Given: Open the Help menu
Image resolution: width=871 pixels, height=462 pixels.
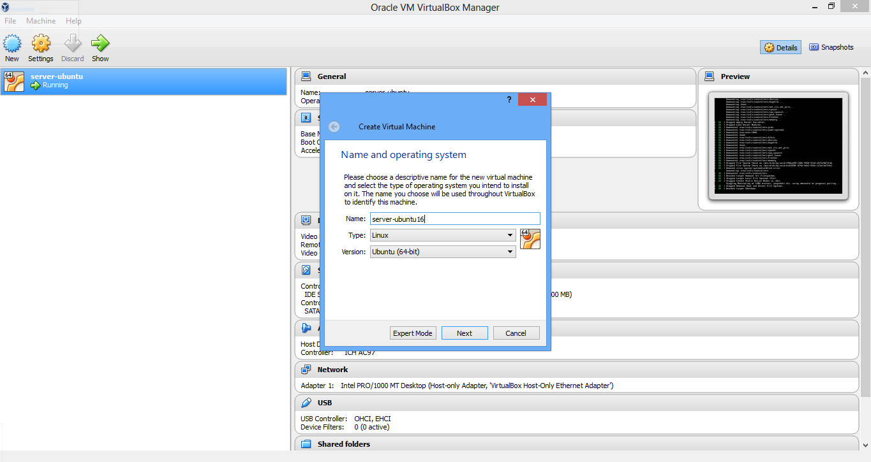Looking at the screenshot, I should (73, 21).
